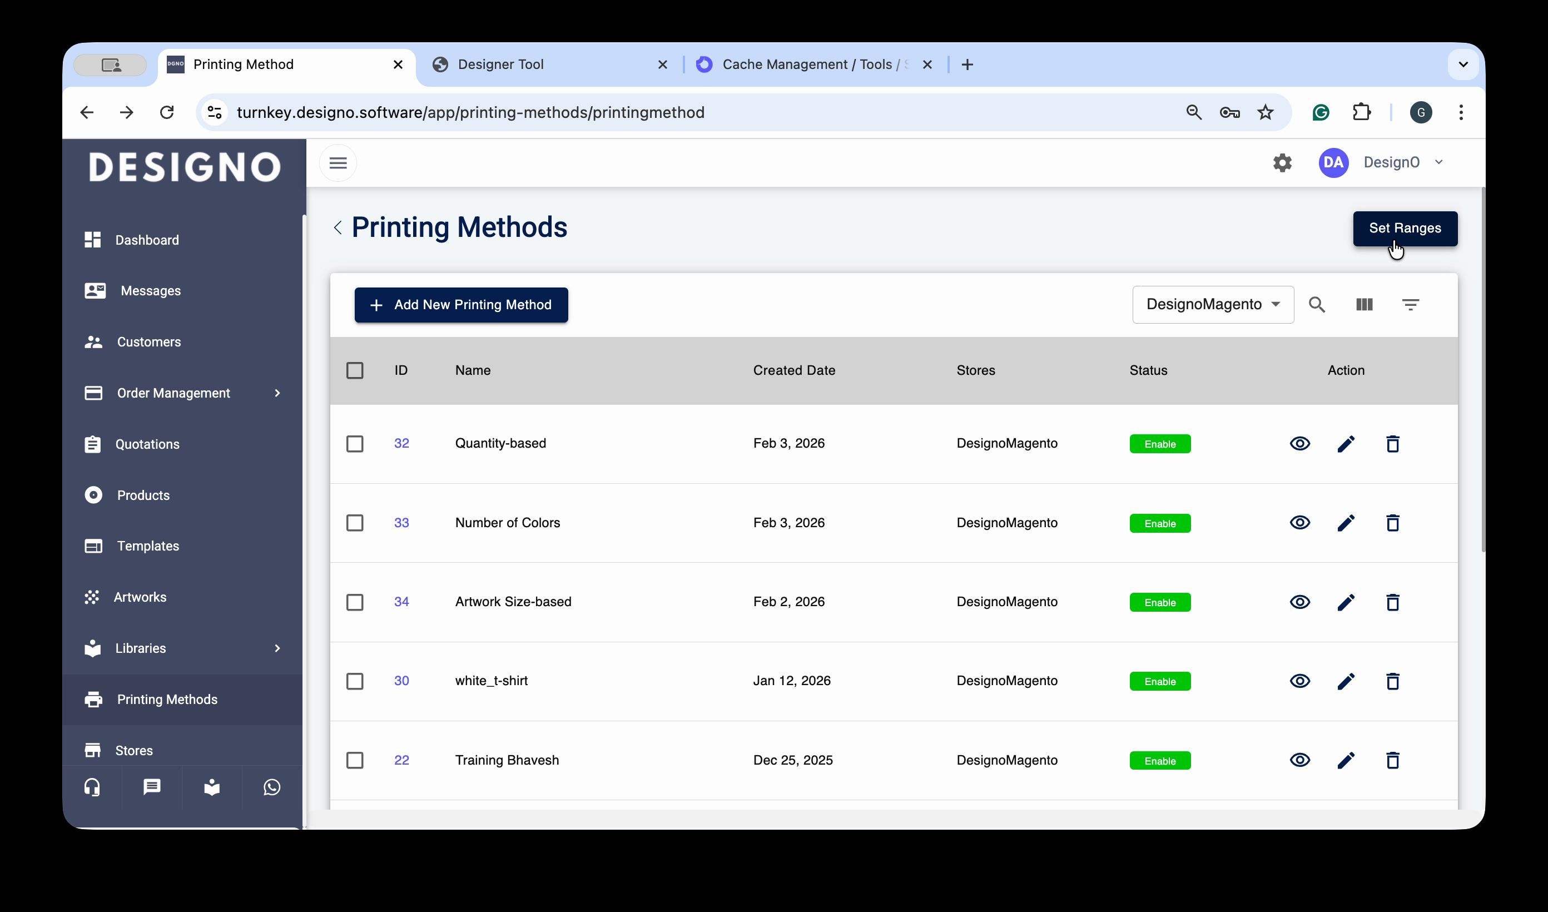
Task: Switch to the Designer Tool browser tab
Action: tap(500, 65)
